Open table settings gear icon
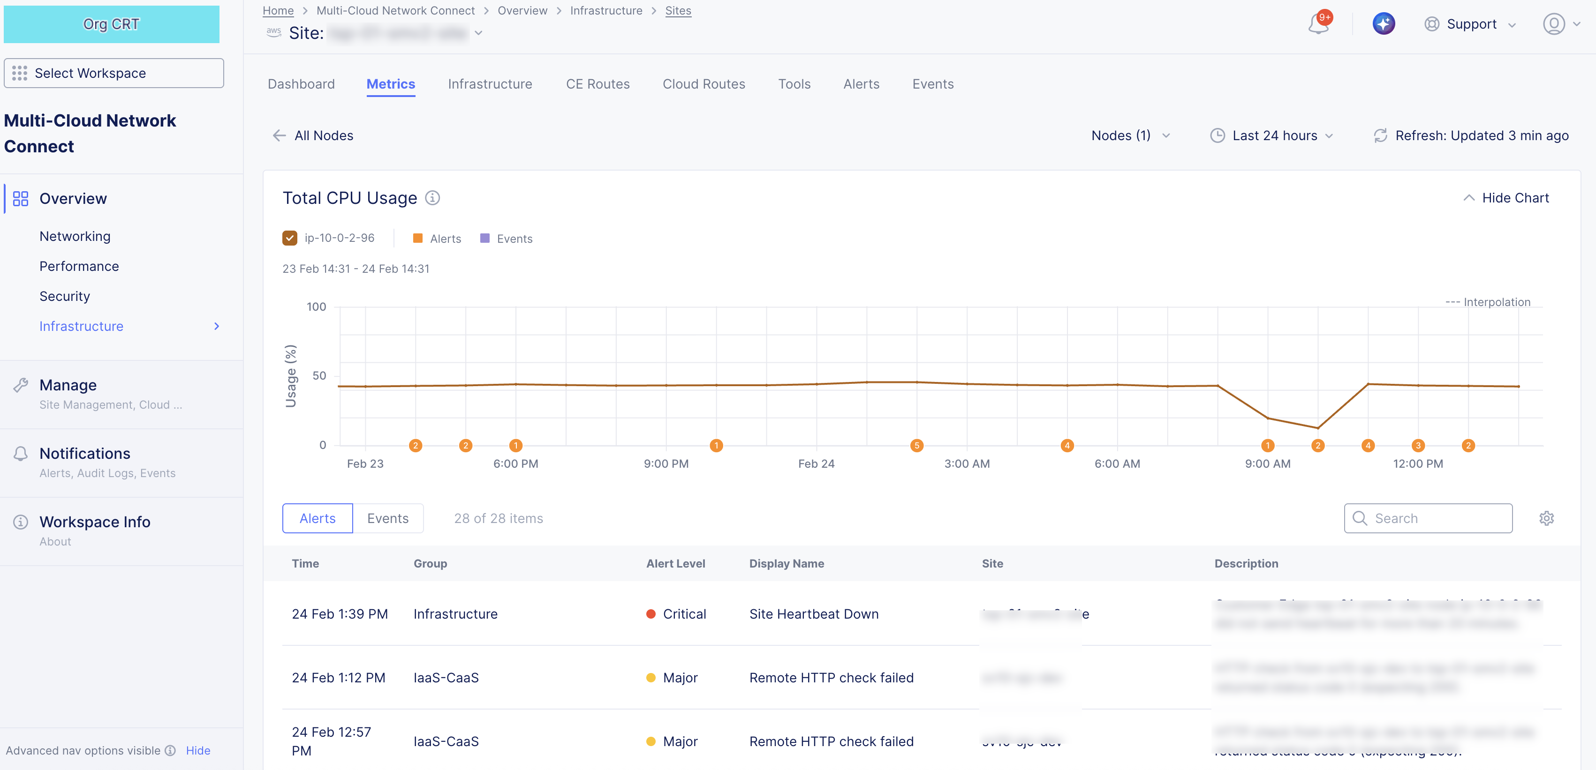The image size is (1596, 770). (1546, 518)
